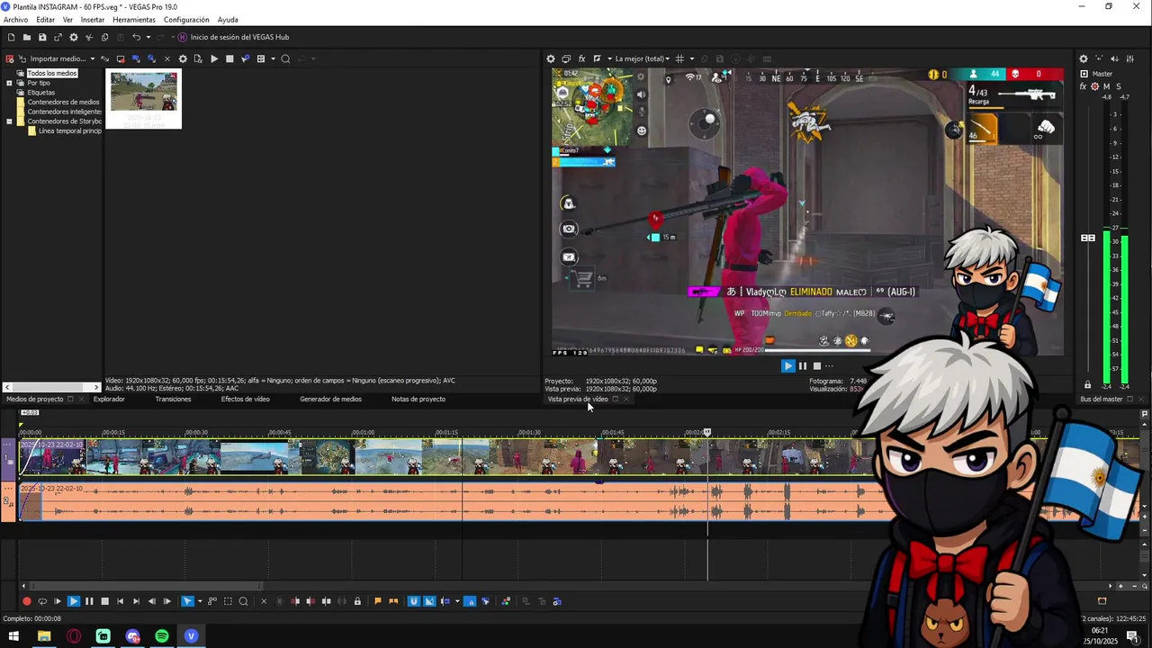Collapse the Contenedores de Storyboard node
Image resolution: width=1152 pixels, height=648 pixels.
(x=9, y=121)
